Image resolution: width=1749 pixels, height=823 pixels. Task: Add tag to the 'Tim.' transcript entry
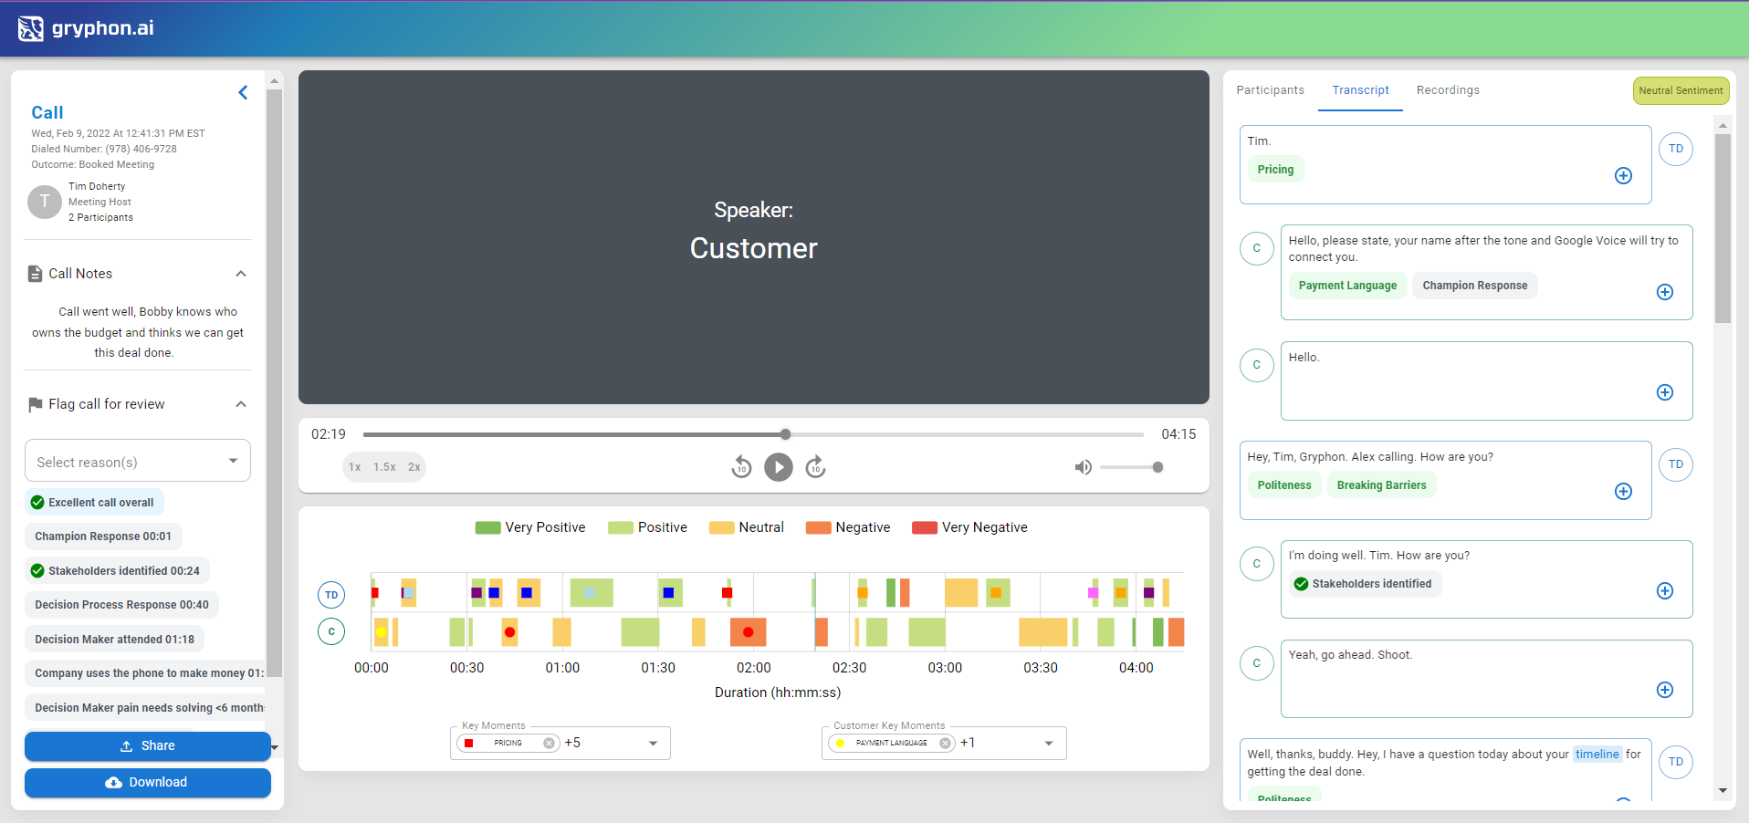(x=1623, y=176)
